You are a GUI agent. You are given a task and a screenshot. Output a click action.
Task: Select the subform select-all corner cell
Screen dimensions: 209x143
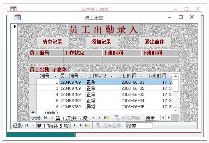33,76
